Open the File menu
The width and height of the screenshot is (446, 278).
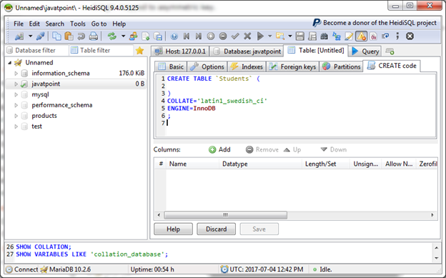pyautogui.click(x=19, y=24)
